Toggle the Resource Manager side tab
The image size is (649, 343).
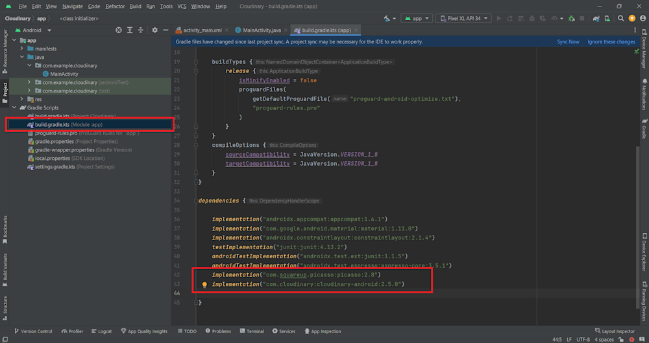(5, 52)
